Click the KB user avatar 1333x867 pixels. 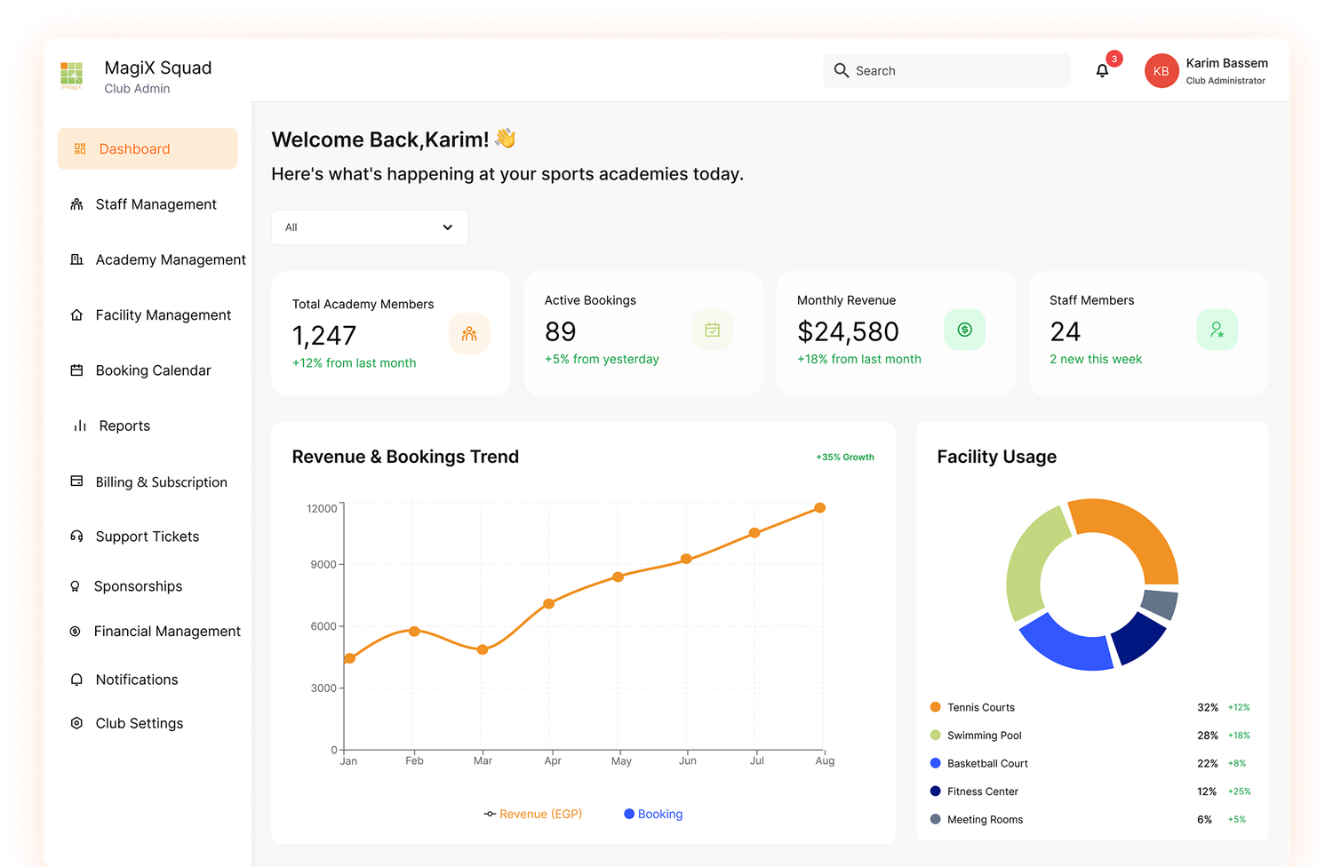[1161, 71]
